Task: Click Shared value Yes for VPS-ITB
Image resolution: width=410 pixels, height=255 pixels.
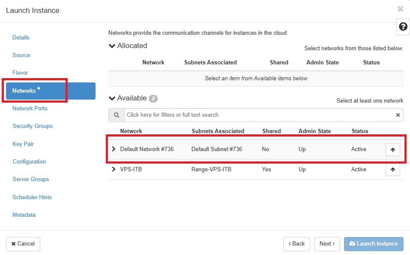Action: (x=266, y=169)
